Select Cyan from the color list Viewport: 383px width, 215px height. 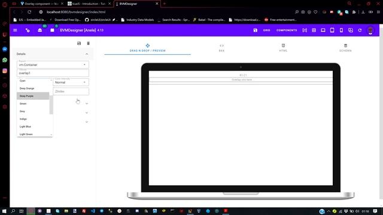click(33, 81)
